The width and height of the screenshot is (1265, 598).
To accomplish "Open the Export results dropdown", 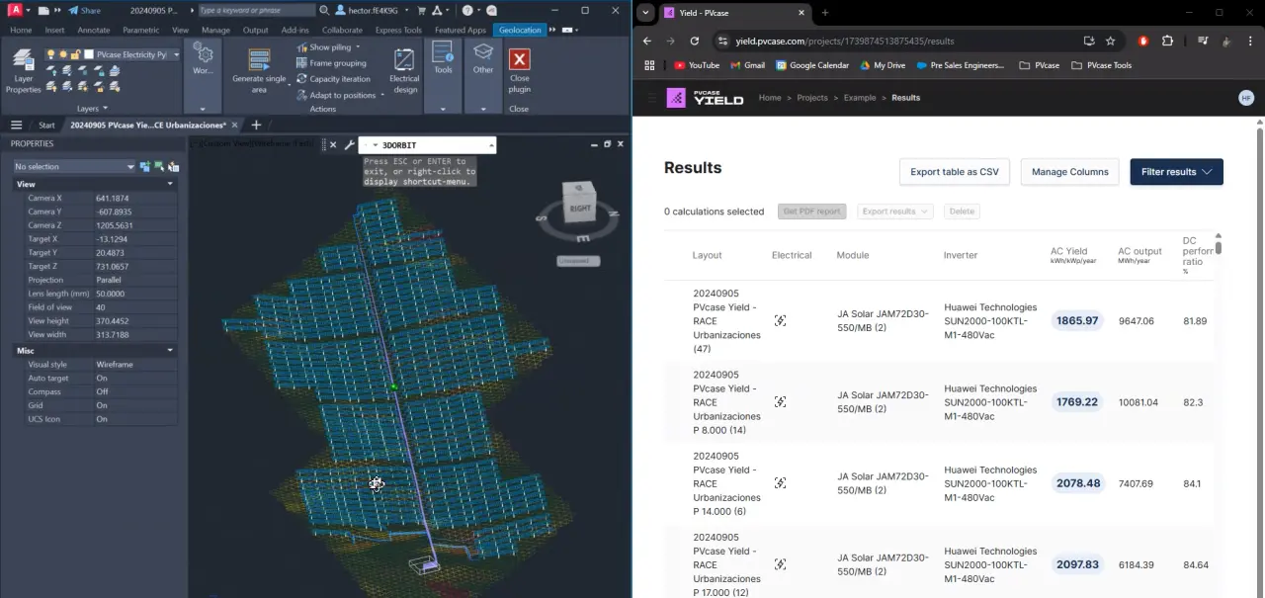I will [x=894, y=212].
